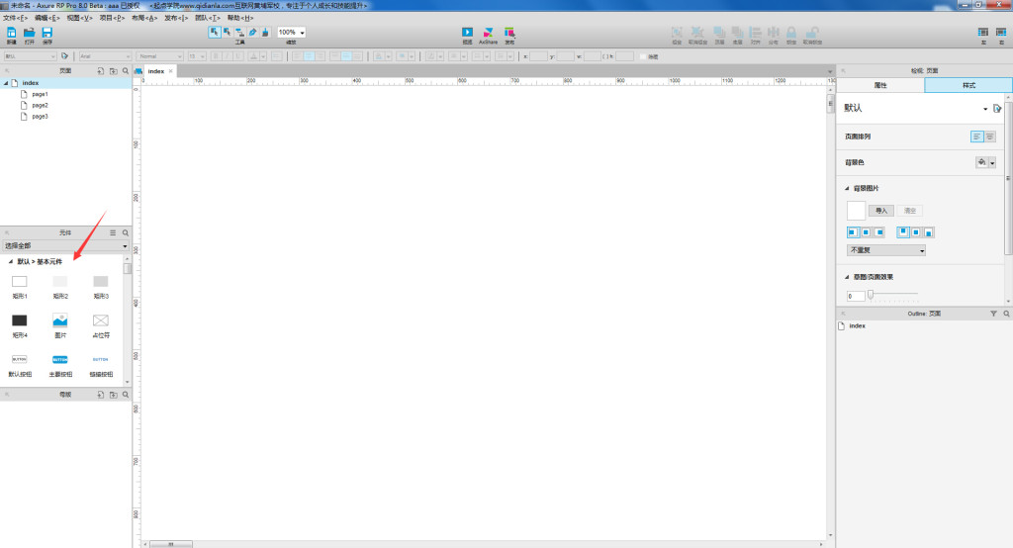Viewport: 1013px width, 548px height.
Task: Add a new master in Masters panel
Action: [x=101, y=395]
